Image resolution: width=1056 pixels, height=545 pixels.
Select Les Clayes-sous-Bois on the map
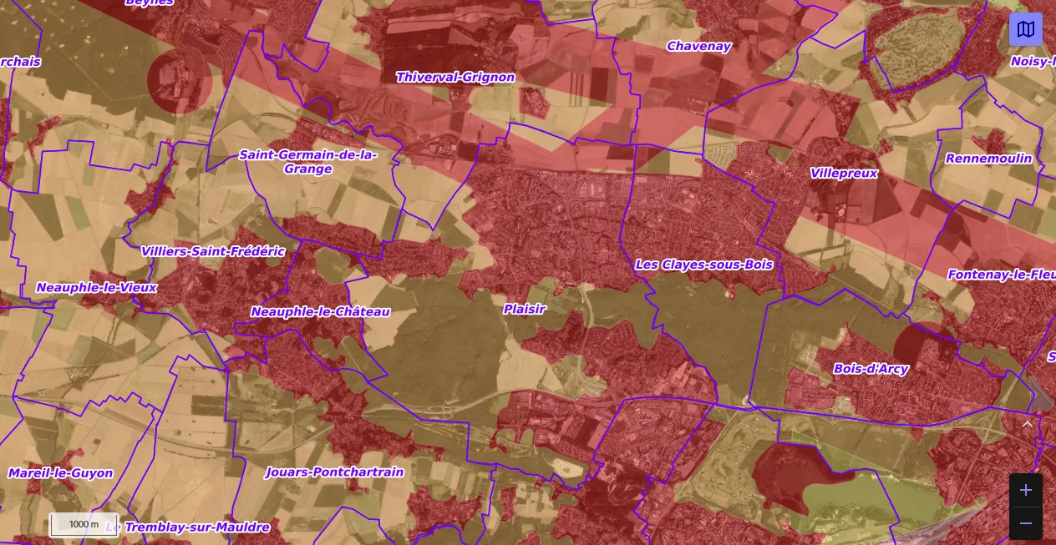[x=704, y=265]
